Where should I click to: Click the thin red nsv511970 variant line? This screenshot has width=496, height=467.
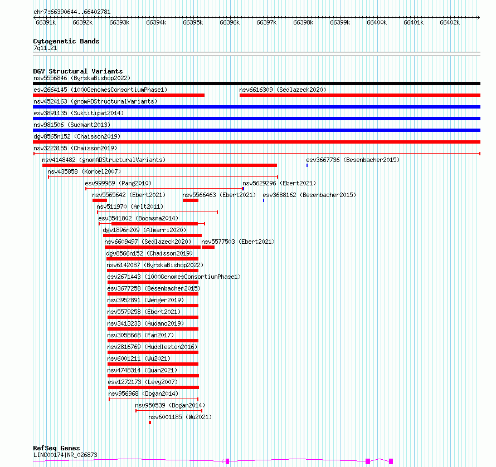click(158, 212)
